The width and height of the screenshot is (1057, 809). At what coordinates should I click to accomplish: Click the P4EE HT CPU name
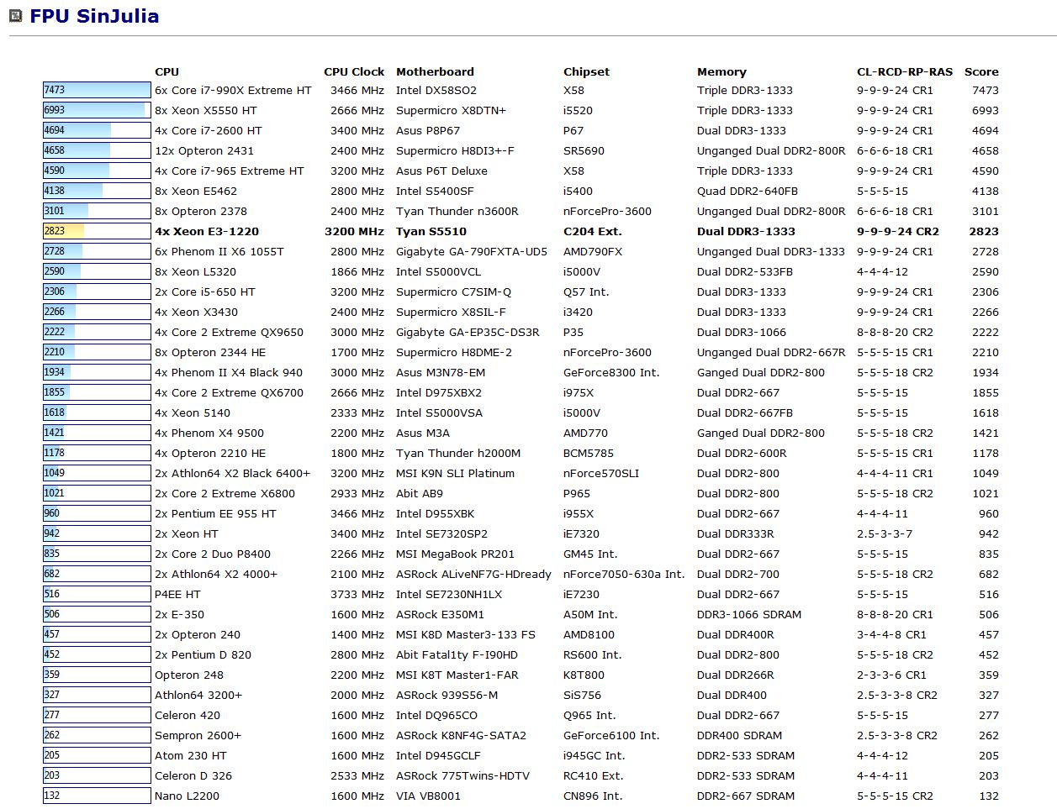click(177, 594)
